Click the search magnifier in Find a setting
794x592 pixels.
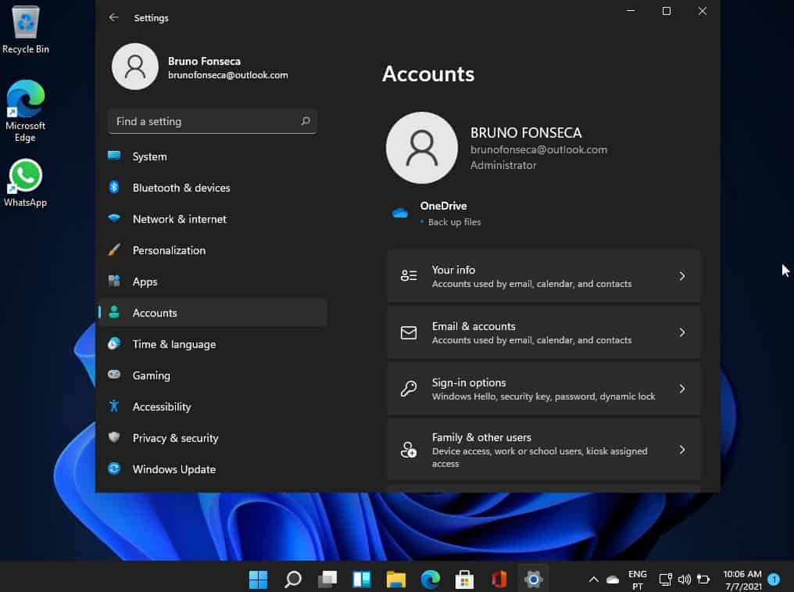click(306, 121)
